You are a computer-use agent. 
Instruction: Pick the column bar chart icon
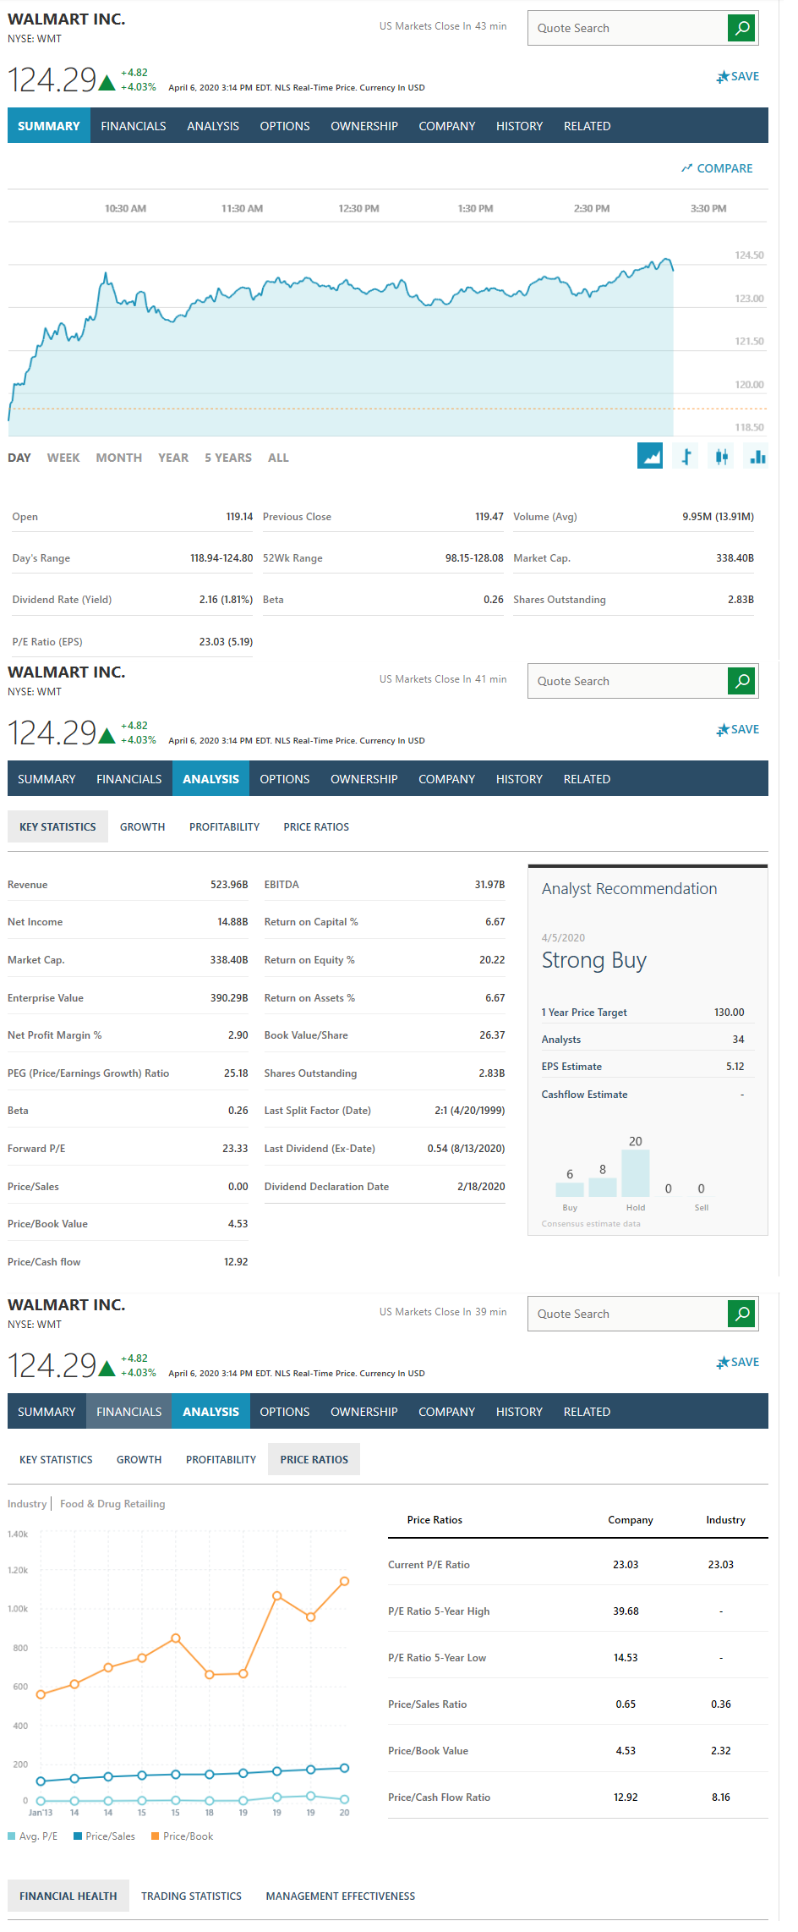pos(757,456)
